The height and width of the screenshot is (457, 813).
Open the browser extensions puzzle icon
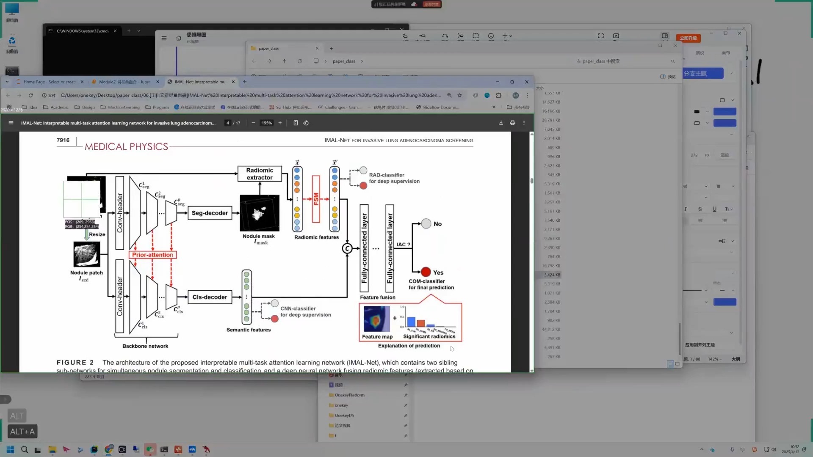point(499,96)
